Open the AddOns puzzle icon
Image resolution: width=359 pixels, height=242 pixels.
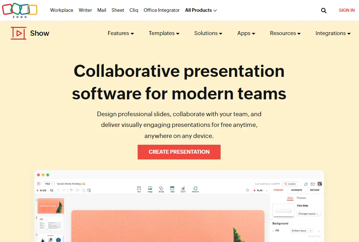[x=195, y=189]
